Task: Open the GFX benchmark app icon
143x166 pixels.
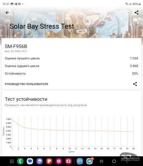Action: point(80,161)
